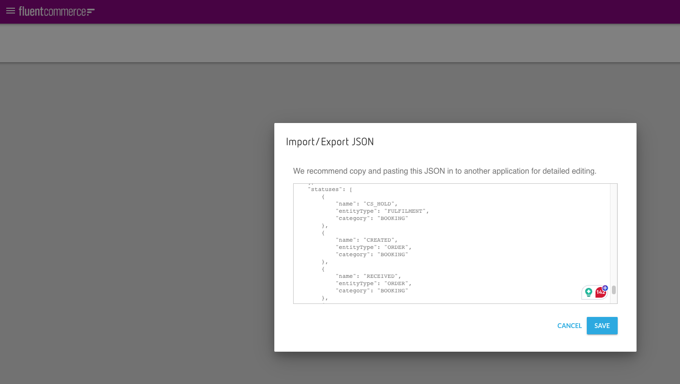Place cursor on the "CREATED" name line
The width and height of the screenshot is (680, 384).
click(367, 240)
